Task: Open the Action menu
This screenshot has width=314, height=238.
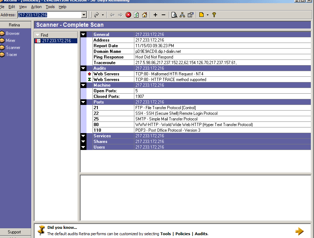Action: coord(36,7)
